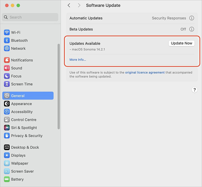Image resolution: width=202 pixels, height=187 pixels.
Task: Select the Sound label in sidebar
Action: tap(17, 68)
